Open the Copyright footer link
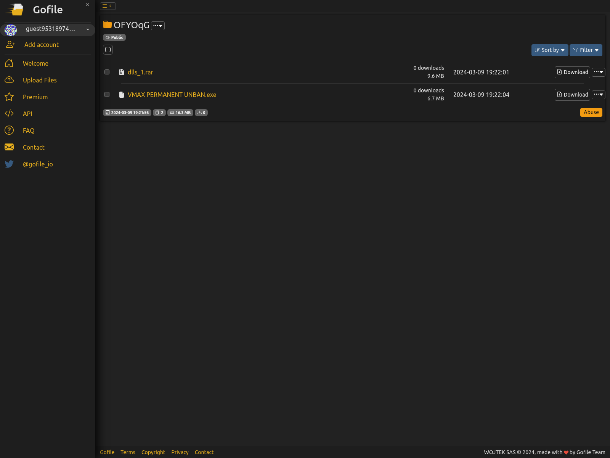Image resolution: width=610 pixels, height=458 pixels. (153, 452)
